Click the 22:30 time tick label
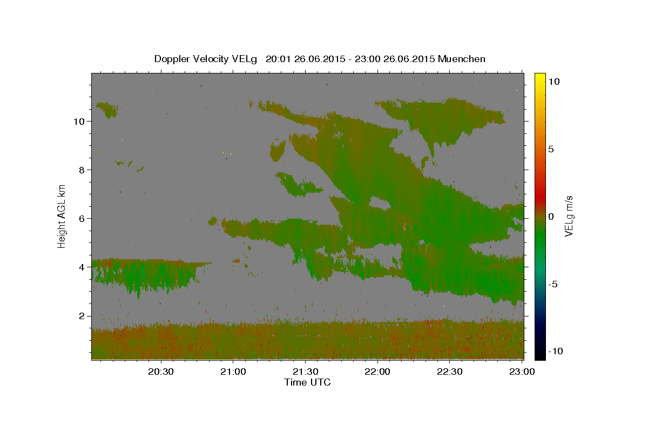648x432 pixels. click(449, 372)
